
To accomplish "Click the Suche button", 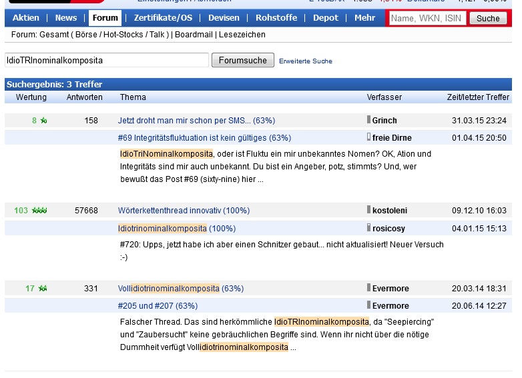I will (x=488, y=18).
